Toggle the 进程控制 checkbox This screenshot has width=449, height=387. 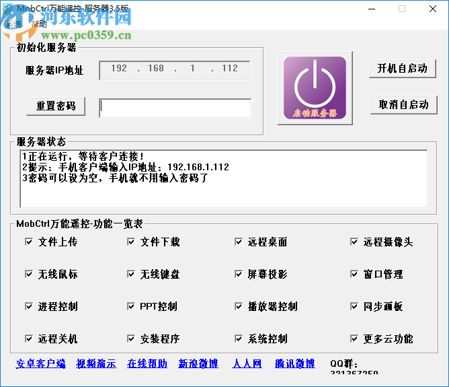coord(29,306)
